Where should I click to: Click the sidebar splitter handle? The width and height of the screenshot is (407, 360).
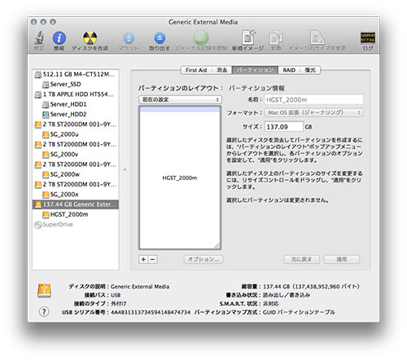[x=125, y=169]
